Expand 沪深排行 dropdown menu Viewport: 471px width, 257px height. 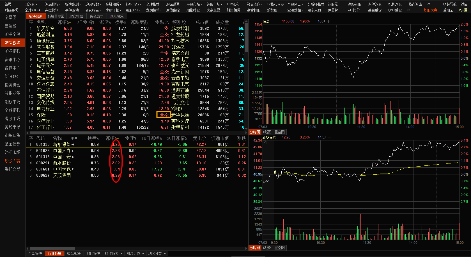[53, 4]
